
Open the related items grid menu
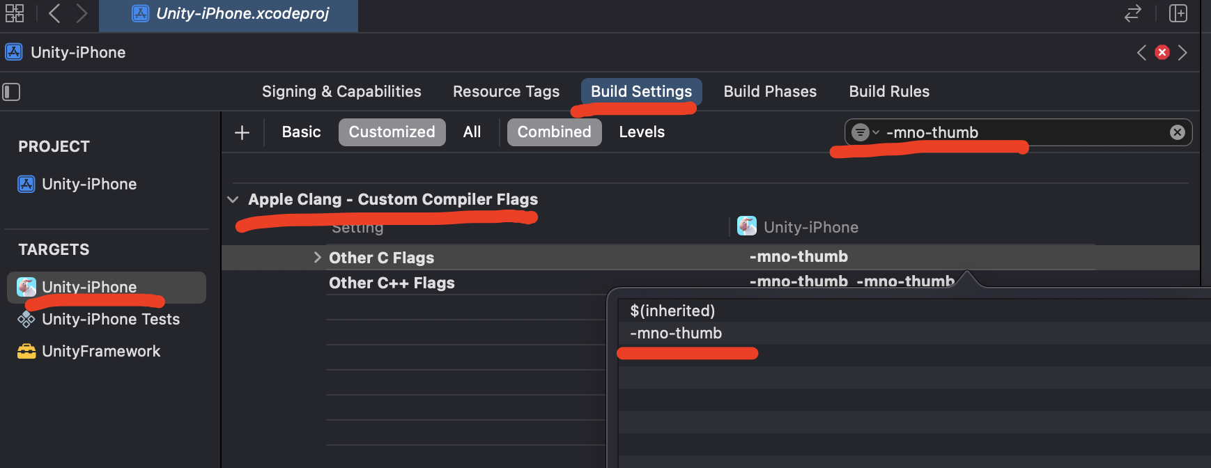(x=15, y=13)
